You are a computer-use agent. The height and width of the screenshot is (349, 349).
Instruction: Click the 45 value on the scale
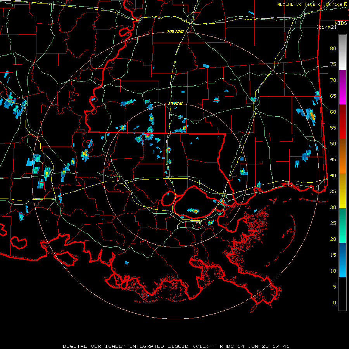point(333,160)
